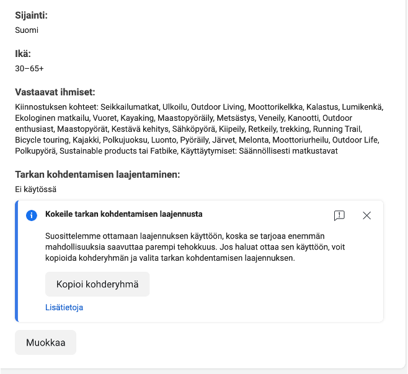
Task: Open the Lisätietoja link
Action: pyautogui.click(x=64, y=307)
